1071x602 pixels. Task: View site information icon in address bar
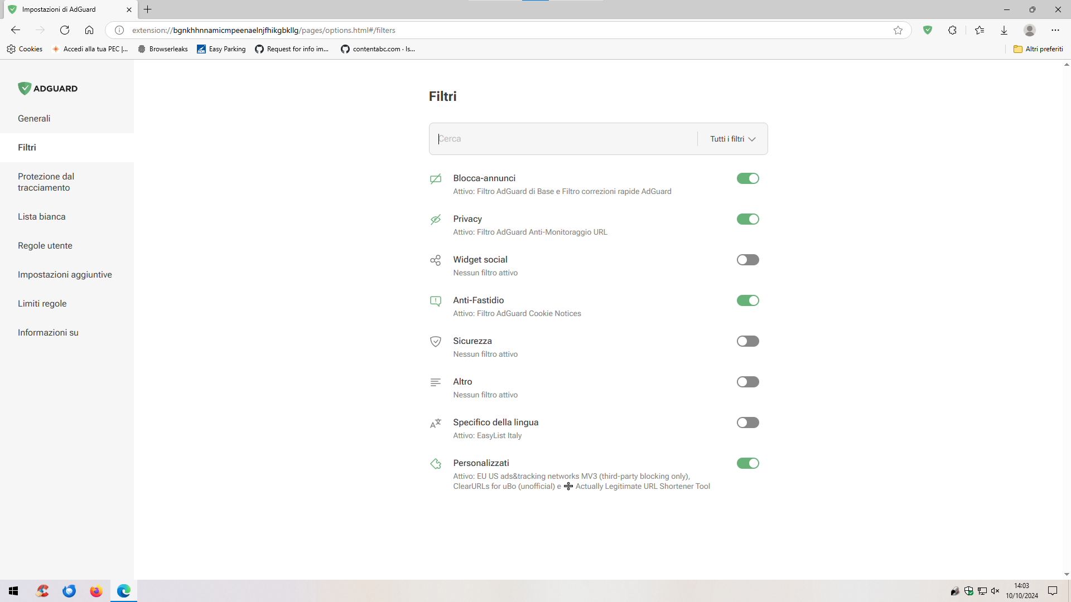(119, 30)
